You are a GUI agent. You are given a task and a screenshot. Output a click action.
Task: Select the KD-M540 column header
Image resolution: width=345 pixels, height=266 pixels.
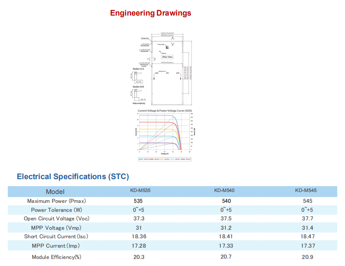coord(224,191)
